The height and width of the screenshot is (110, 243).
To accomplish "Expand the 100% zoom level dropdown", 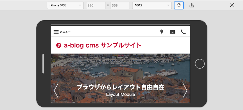I will 152,5.
